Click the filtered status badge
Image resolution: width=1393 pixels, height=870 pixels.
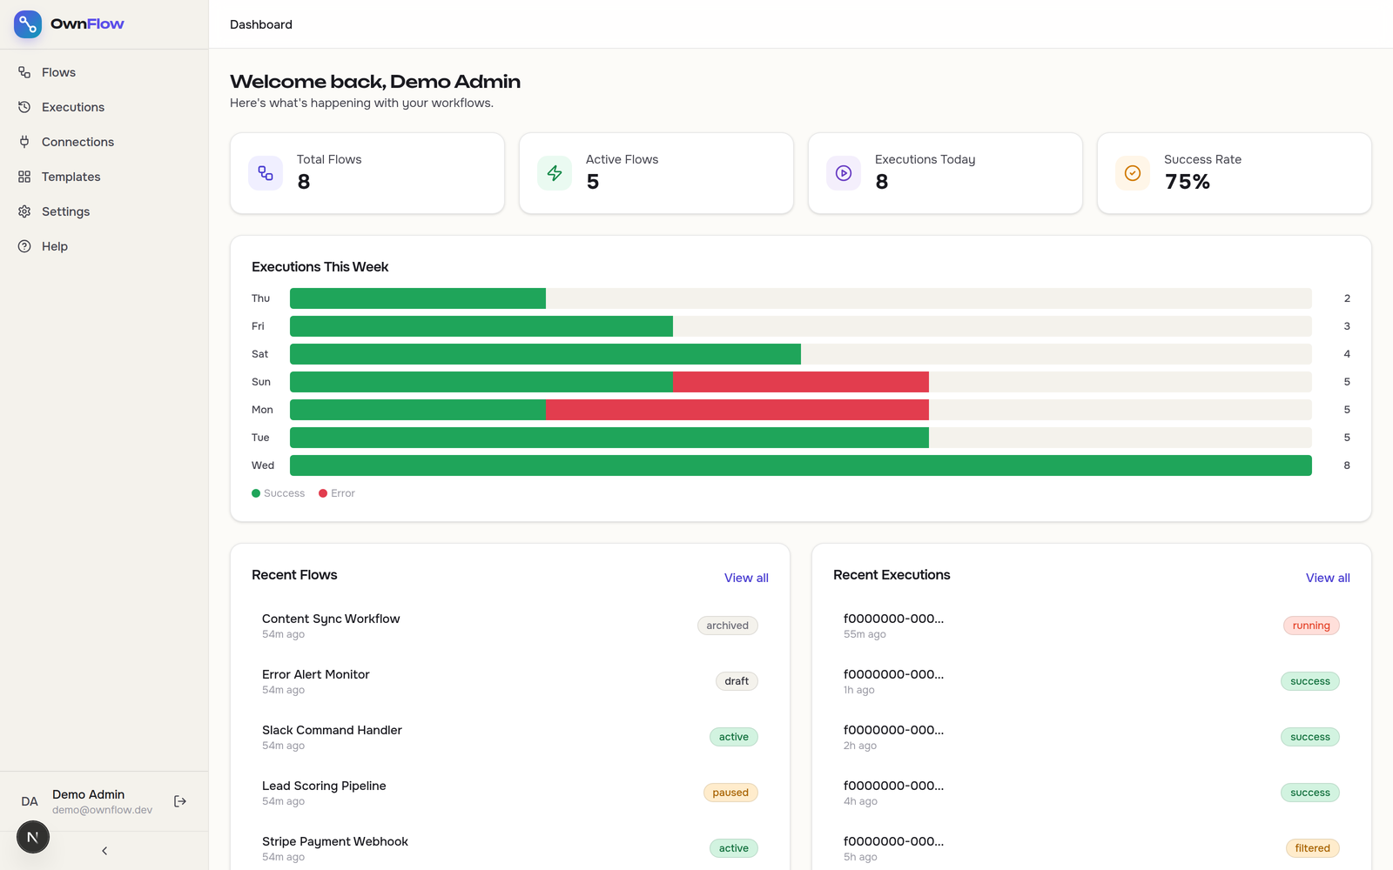tap(1312, 848)
